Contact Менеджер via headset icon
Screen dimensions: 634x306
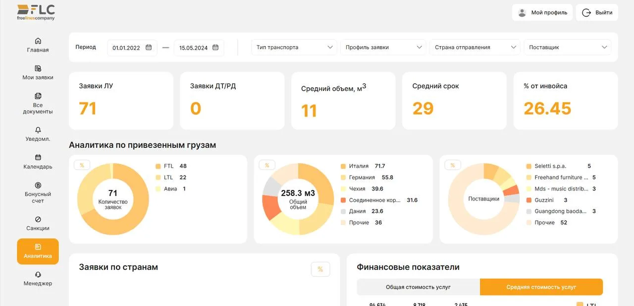38,275
